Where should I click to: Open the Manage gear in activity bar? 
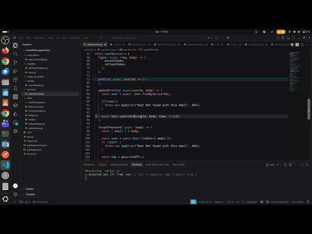(15, 194)
